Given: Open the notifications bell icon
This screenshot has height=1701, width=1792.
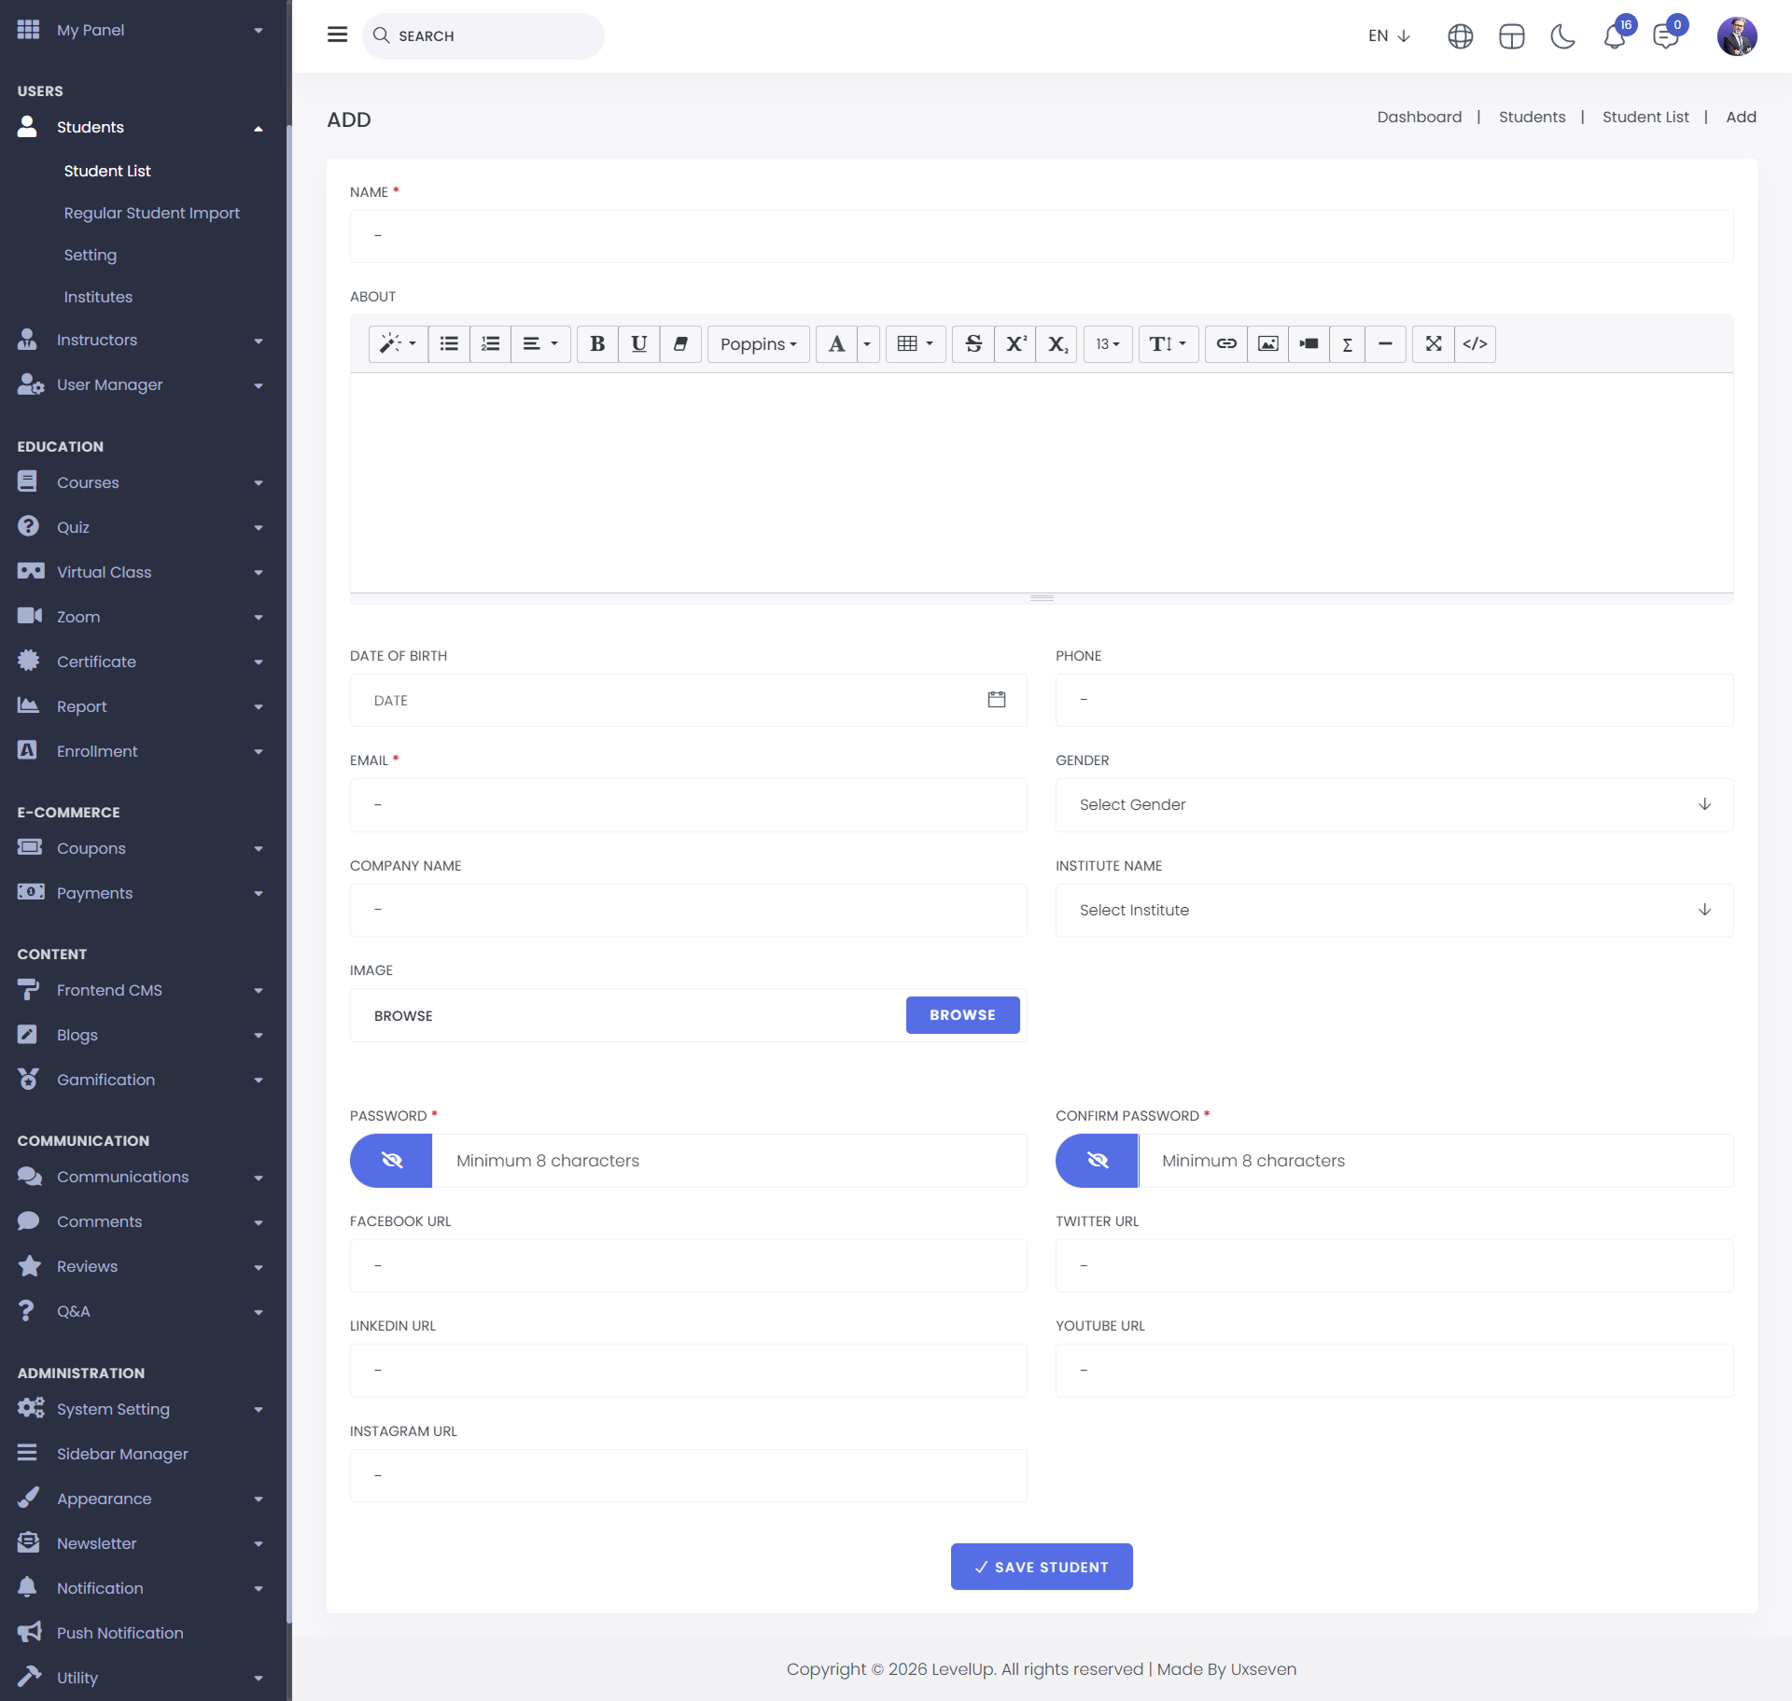Looking at the screenshot, I should click(1615, 36).
